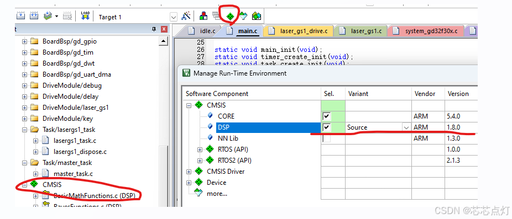Expand the lasergs1_task.c file node
The image size is (512, 219).
pos(35,141)
